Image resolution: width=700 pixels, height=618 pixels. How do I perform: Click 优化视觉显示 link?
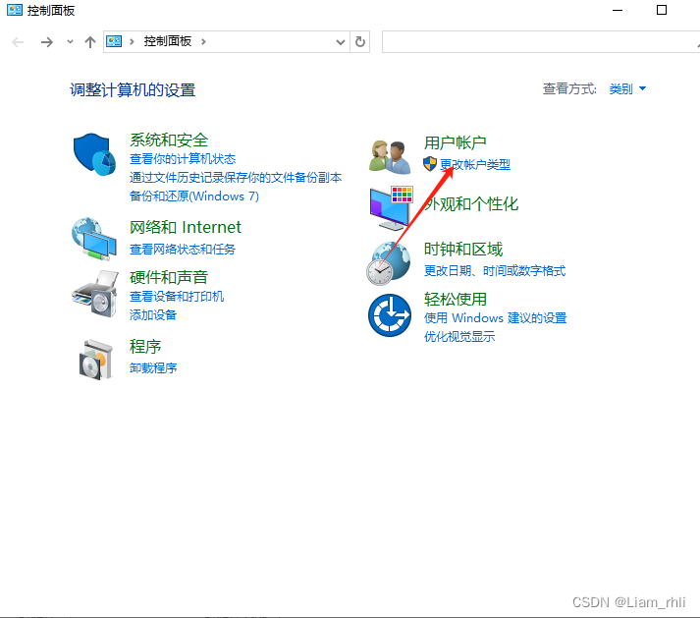pyautogui.click(x=459, y=336)
